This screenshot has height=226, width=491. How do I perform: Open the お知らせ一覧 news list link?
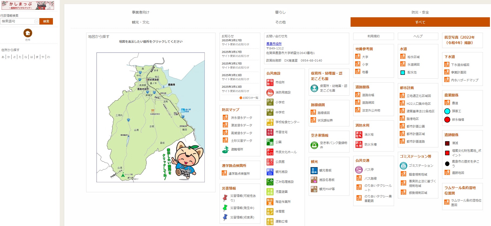250,98
